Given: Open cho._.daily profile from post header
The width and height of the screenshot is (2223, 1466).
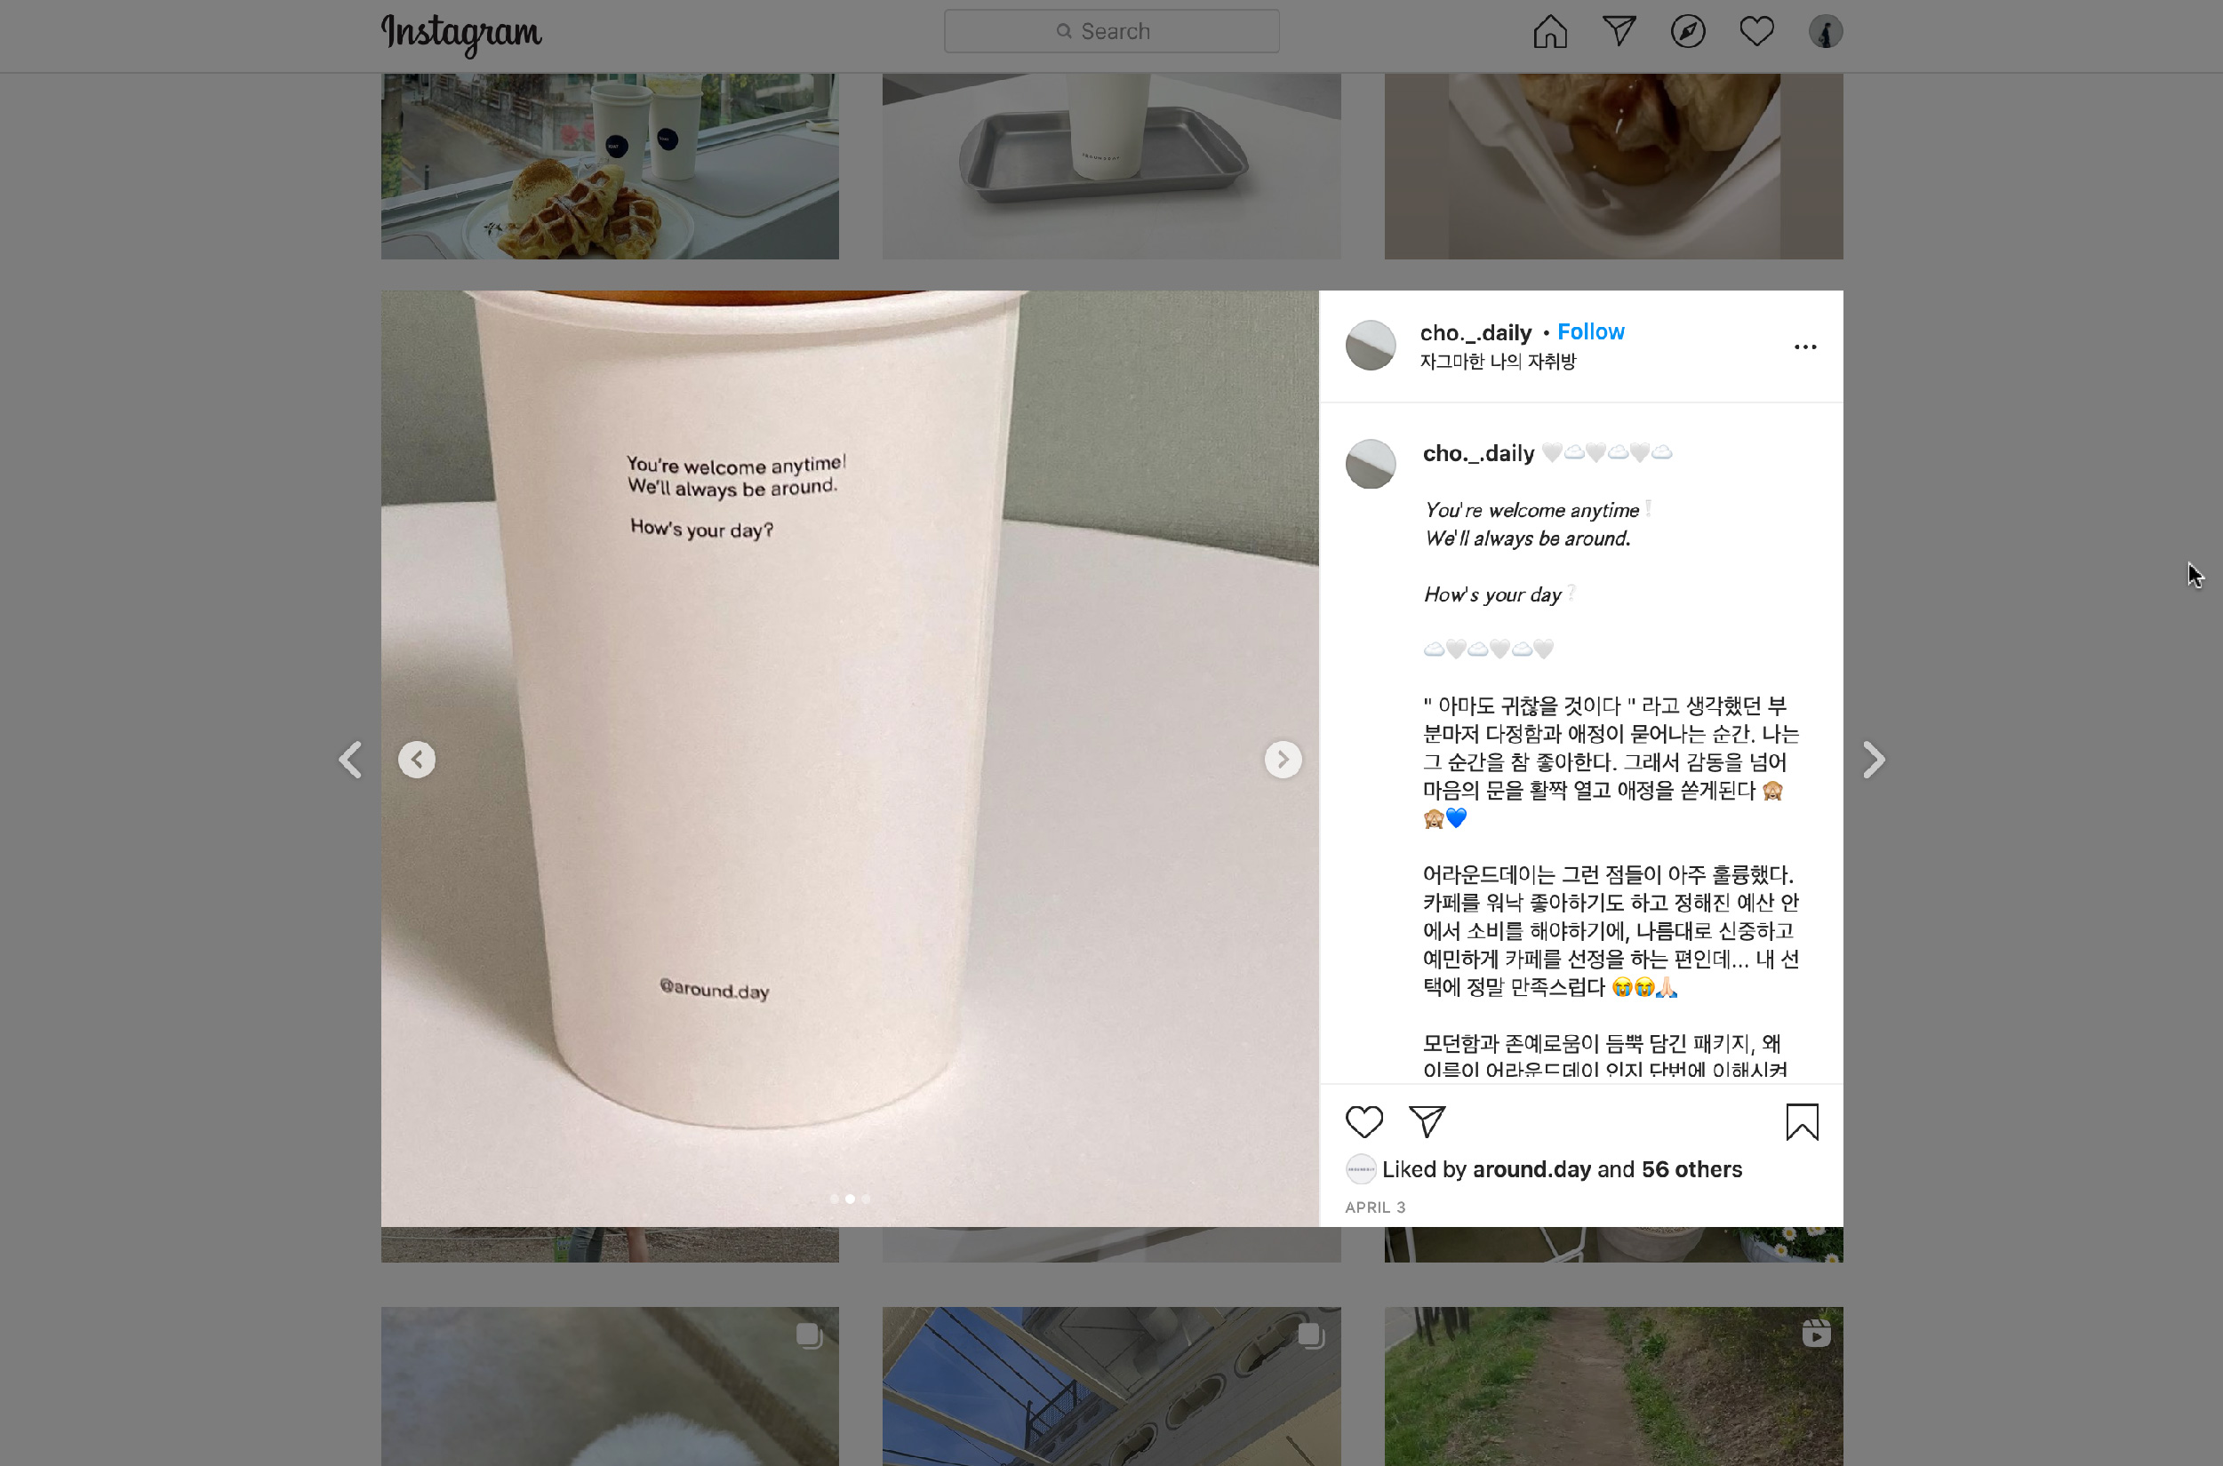Looking at the screenshot, I should 1475,333.
